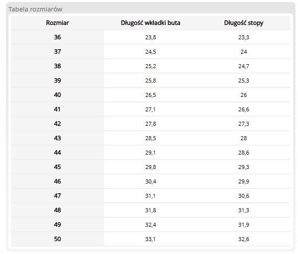Select foot length value 23,3

(244, 37)
